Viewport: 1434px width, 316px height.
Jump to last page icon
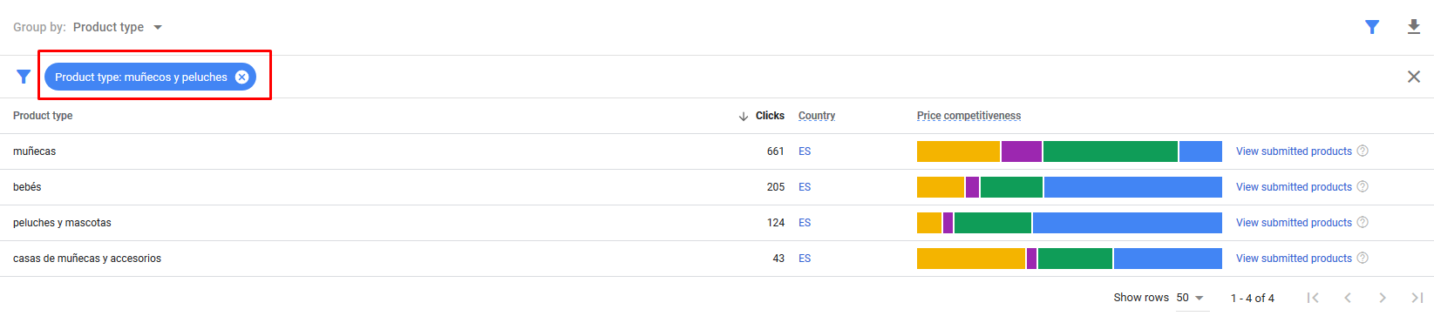[x=1417, y=298]
